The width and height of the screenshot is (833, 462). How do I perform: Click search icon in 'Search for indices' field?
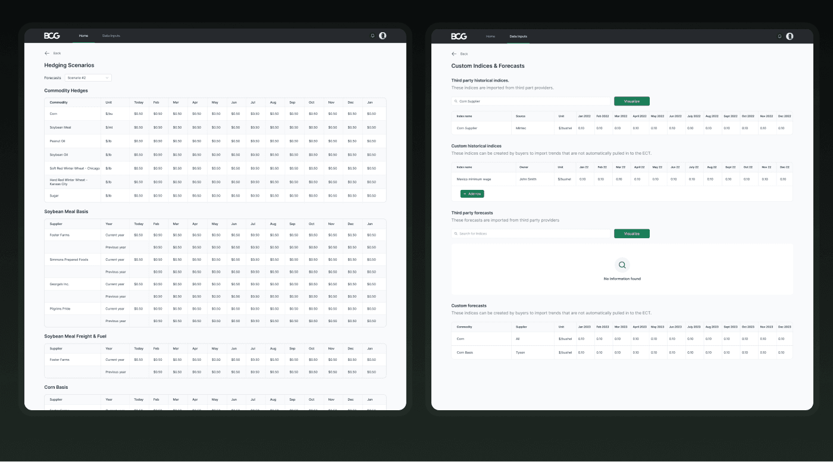(456, 233)
